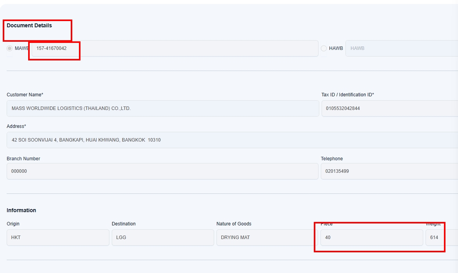The width and height of the screenshot is (458, 273).
Task: Click the Origin field containing HKT
Action: (58, 238)
